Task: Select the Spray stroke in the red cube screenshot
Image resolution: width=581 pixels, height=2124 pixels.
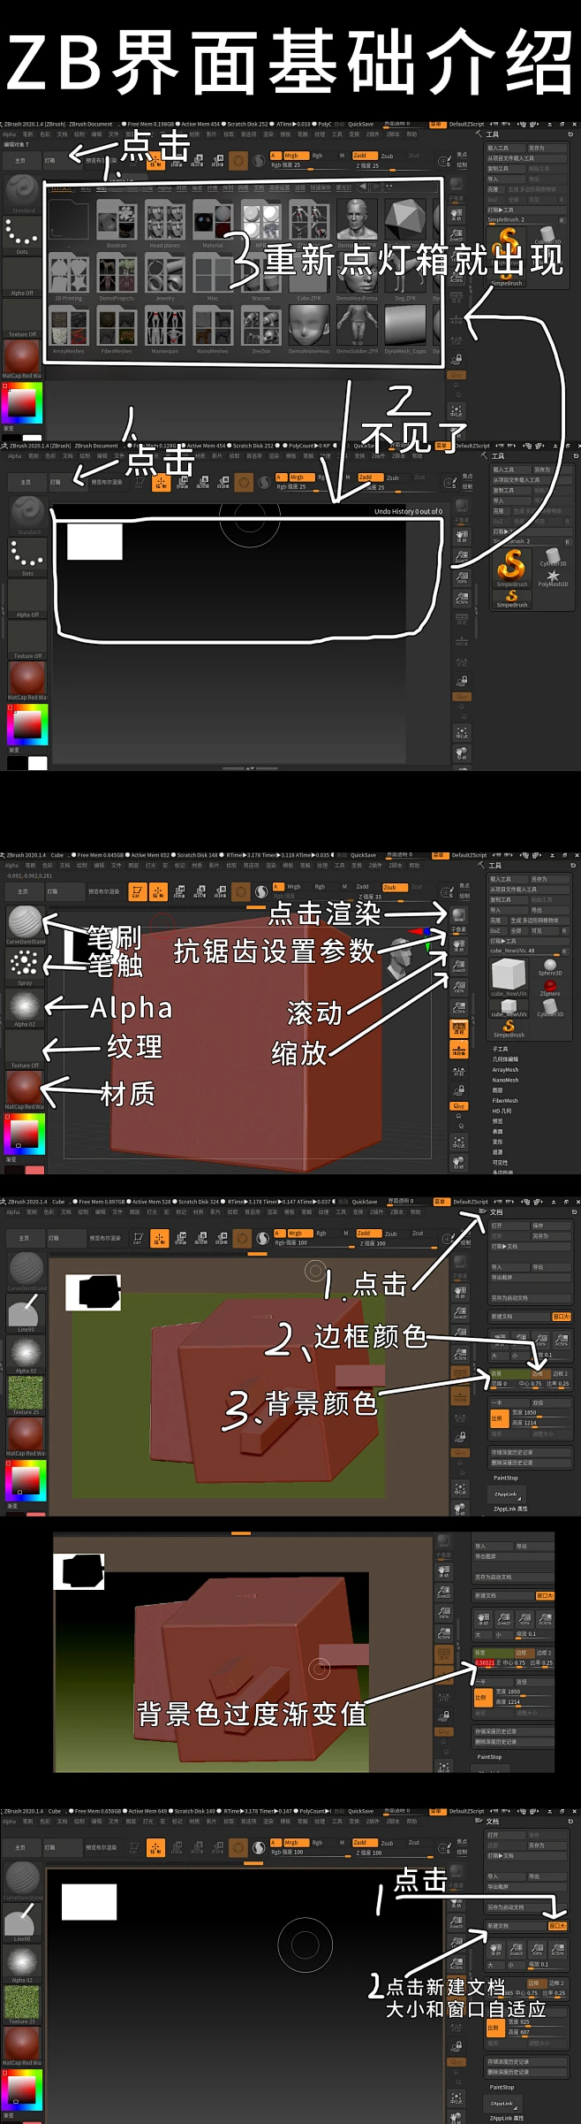Action: (25, 966)
